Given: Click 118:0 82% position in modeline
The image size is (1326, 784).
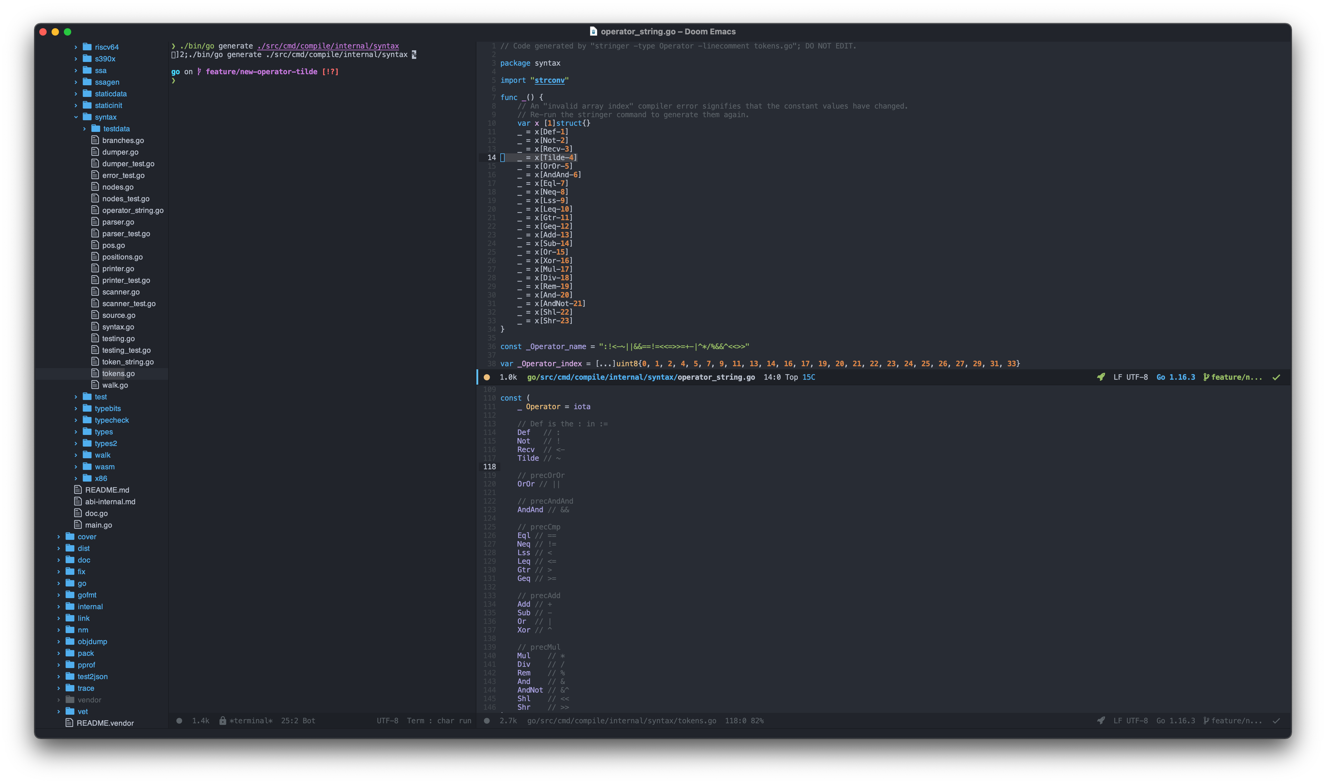Looking at the screenshot, I should 744,721.
